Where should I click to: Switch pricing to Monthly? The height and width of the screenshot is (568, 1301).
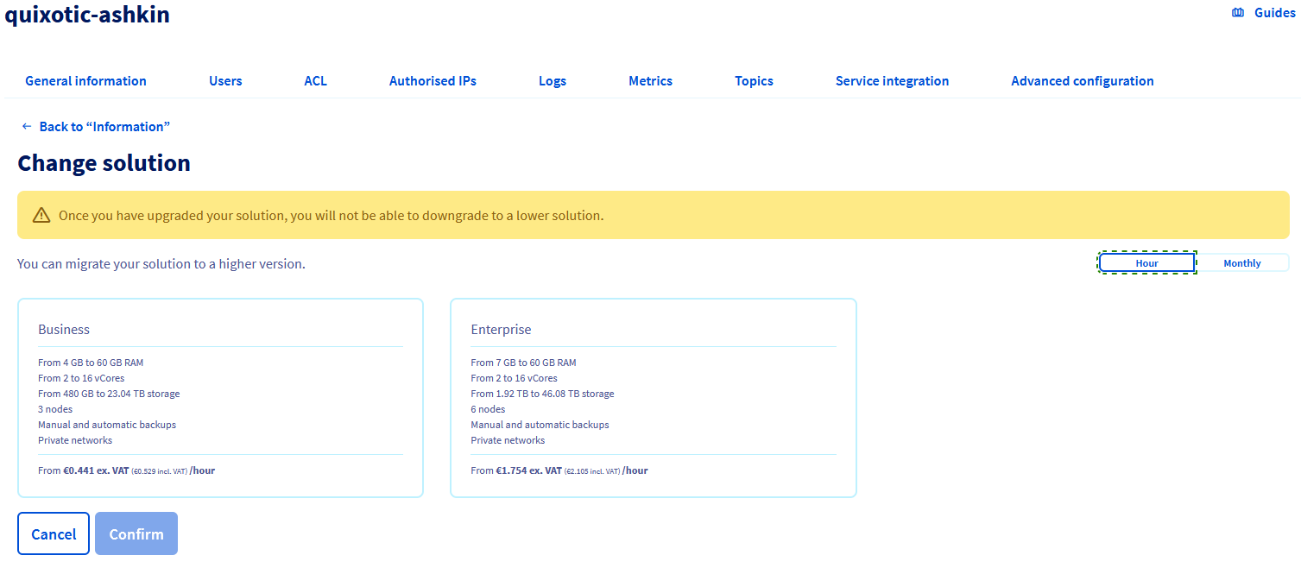[1241, 263]
